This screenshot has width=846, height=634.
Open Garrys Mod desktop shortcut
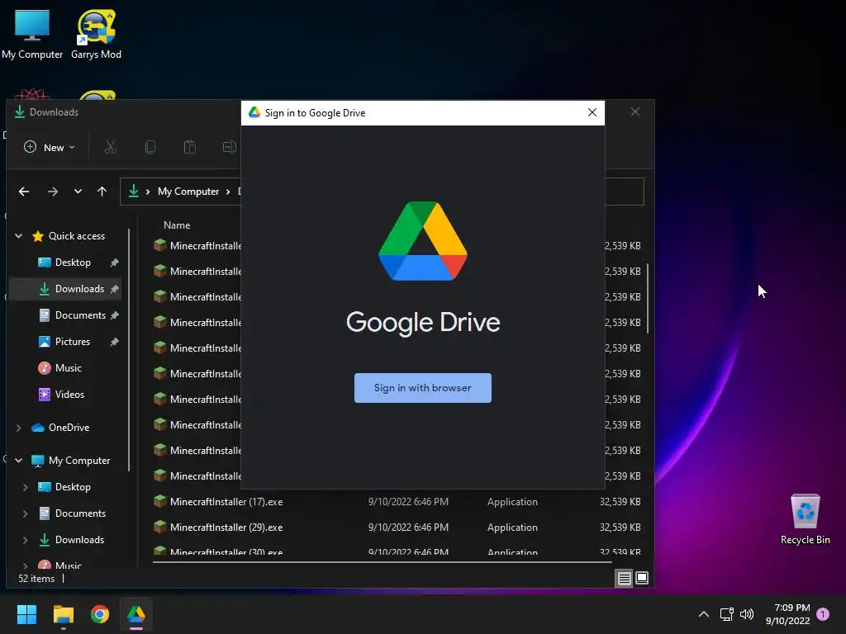coord(96,35)
